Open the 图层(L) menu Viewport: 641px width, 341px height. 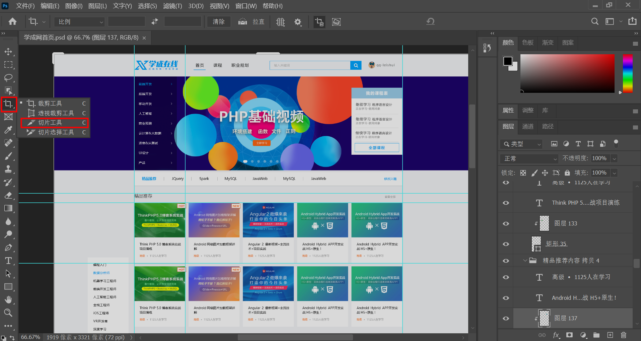coord(97,6)
